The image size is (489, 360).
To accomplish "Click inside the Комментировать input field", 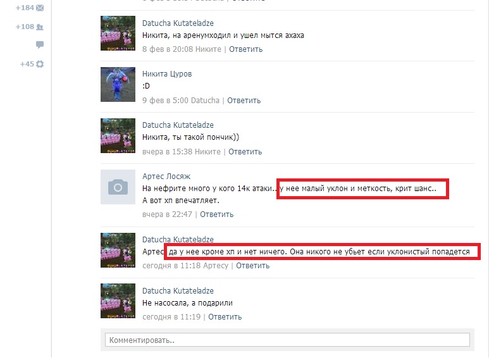I will 287,340.
